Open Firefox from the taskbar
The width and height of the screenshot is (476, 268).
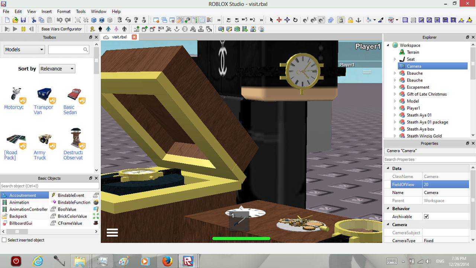pos(167,261)
